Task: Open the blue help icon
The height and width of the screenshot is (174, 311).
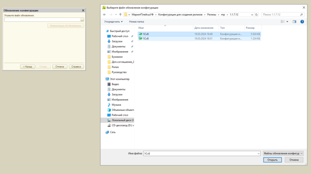Action: click(x=302, y=21)
